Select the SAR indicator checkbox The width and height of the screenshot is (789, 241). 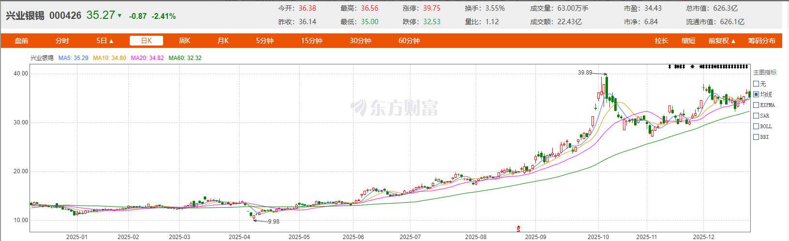pos(756,116)
